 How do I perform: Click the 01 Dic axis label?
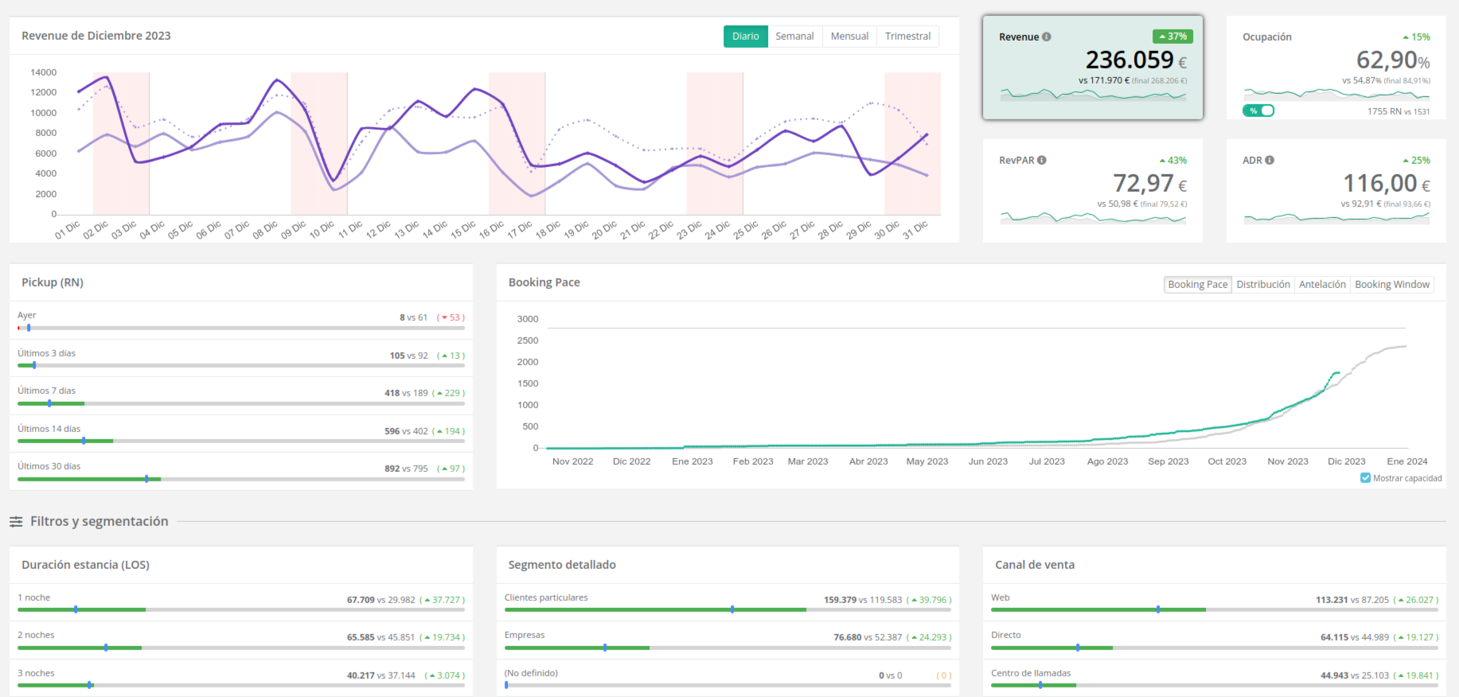pyautogui.click(x=67, y=230)
